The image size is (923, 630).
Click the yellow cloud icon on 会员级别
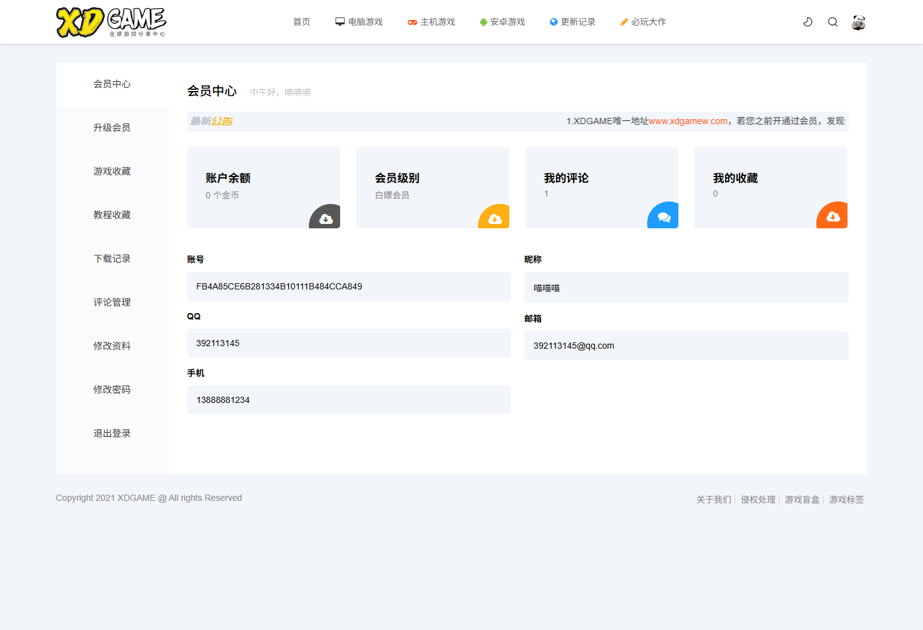pyautogui.click(x=495, y=218)
